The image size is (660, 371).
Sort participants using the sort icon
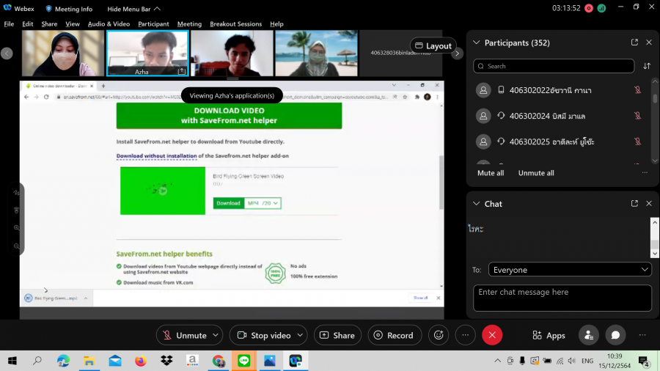pos(647,66)
